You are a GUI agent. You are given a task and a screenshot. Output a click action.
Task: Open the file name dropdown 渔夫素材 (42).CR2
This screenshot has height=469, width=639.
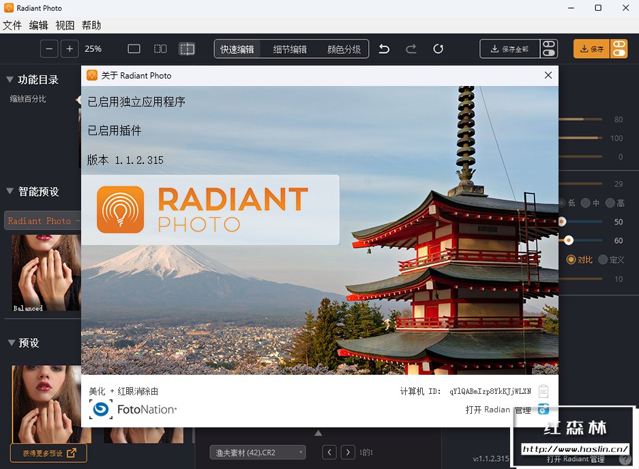tap(258, 453)
